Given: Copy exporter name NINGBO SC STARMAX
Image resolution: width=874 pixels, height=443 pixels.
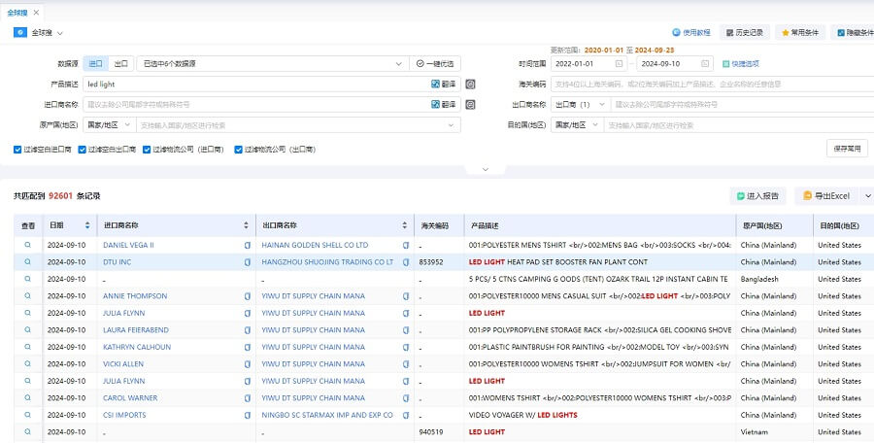Looking at the screenshot, I should pyautogui.click(x=406, y=416).
